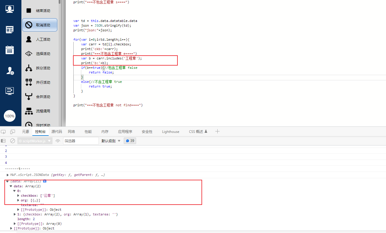Open the 默认级别 log level dropdown

click(x=111, y=141)
